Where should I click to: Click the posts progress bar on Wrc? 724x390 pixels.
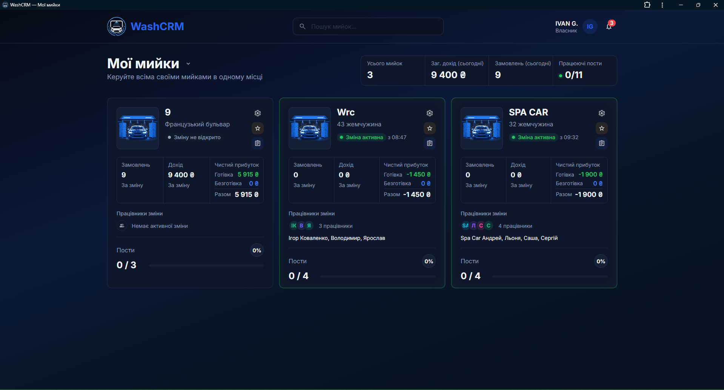378,276
